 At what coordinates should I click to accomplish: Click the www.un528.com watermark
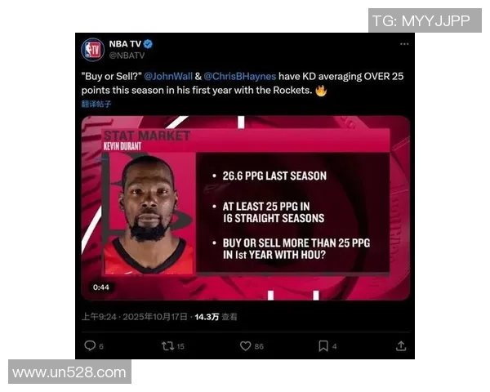(x=69, y=372)
